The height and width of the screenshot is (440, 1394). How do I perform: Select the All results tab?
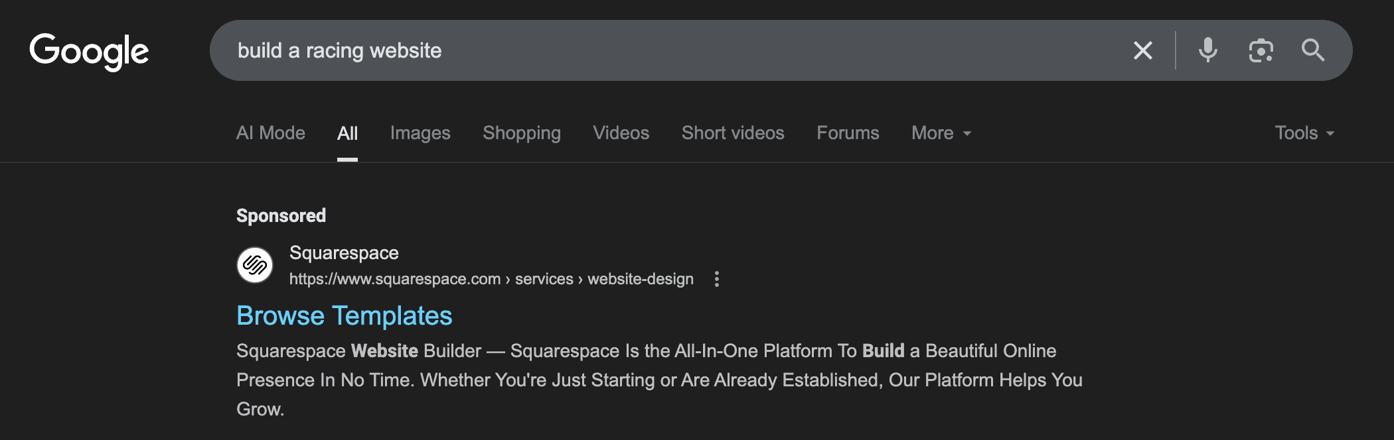(x=347, y=133)
